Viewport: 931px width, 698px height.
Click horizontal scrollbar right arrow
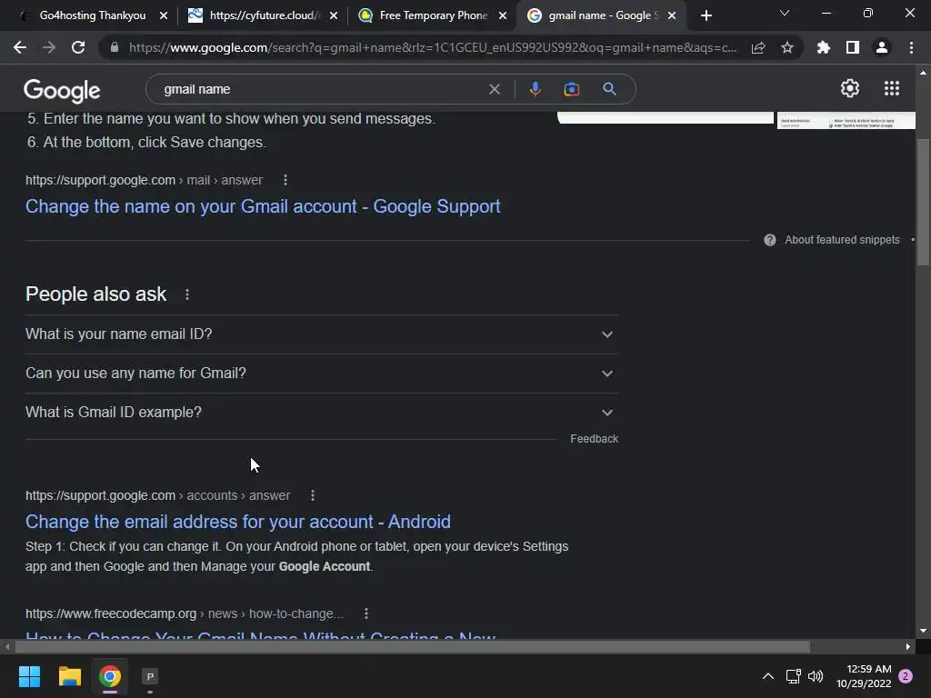[908, 646]
